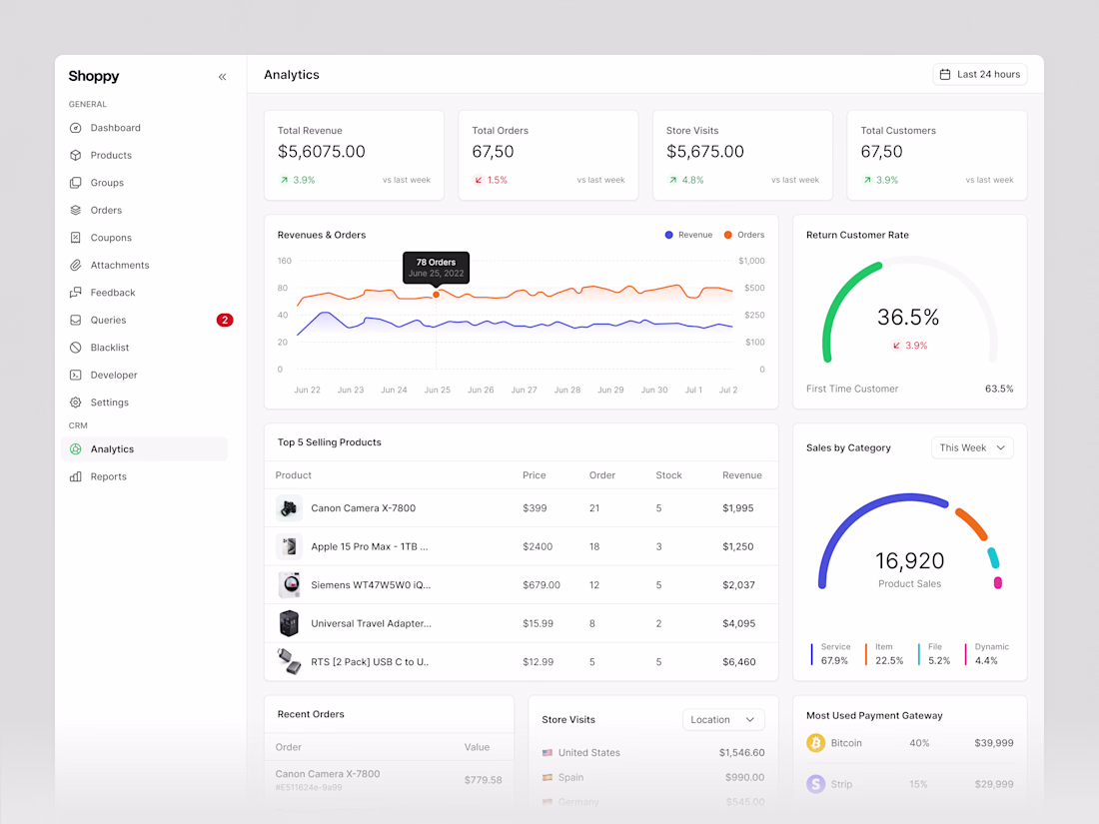This screenshot has width=1099, height=824.
Task: Click the Dashboard sidebar icon
Action: [x=76, y=128]
